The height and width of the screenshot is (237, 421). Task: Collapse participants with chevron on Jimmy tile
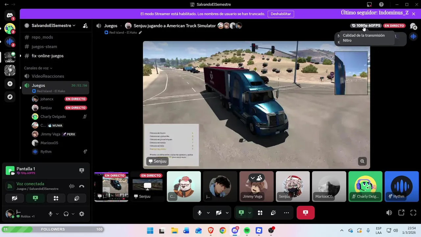253,178
